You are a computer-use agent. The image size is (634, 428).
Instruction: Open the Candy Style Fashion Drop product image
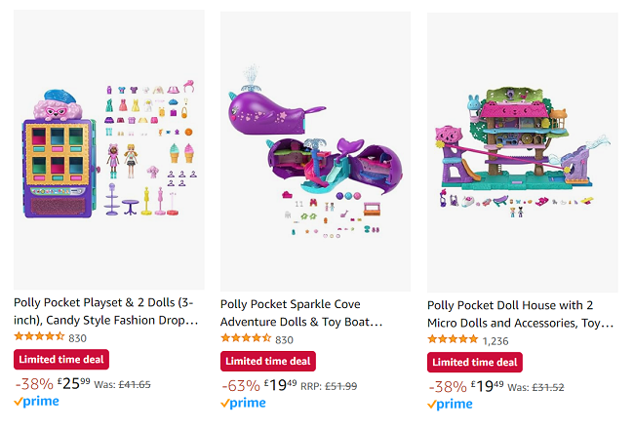coord(109,149)
